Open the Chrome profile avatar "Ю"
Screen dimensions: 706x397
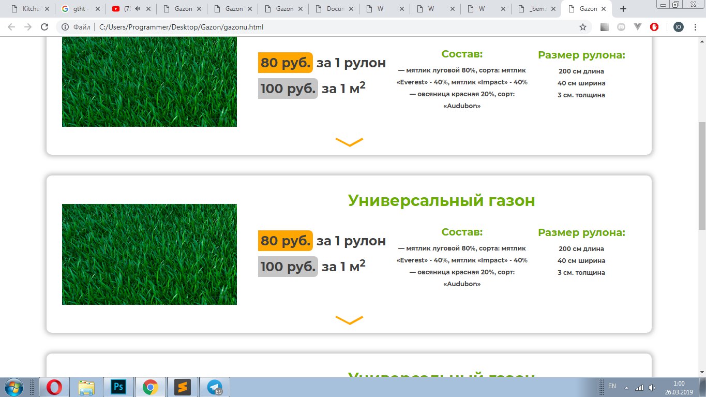(x=678, y=27)
